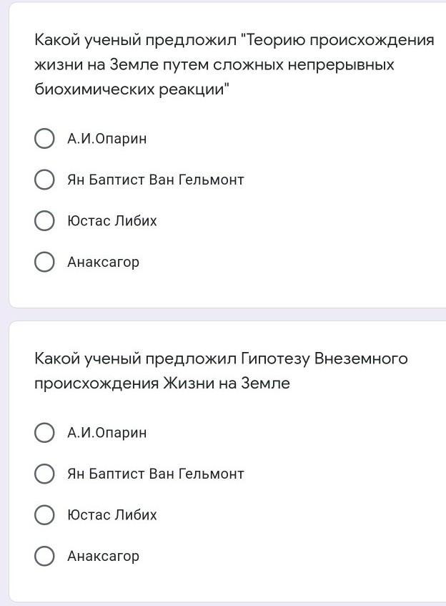This screenshot has height=606, width=446.
Task: Choose Ян Баптист Ван Гельмонт radio for biochemical theory
Action: click(44, 180)
